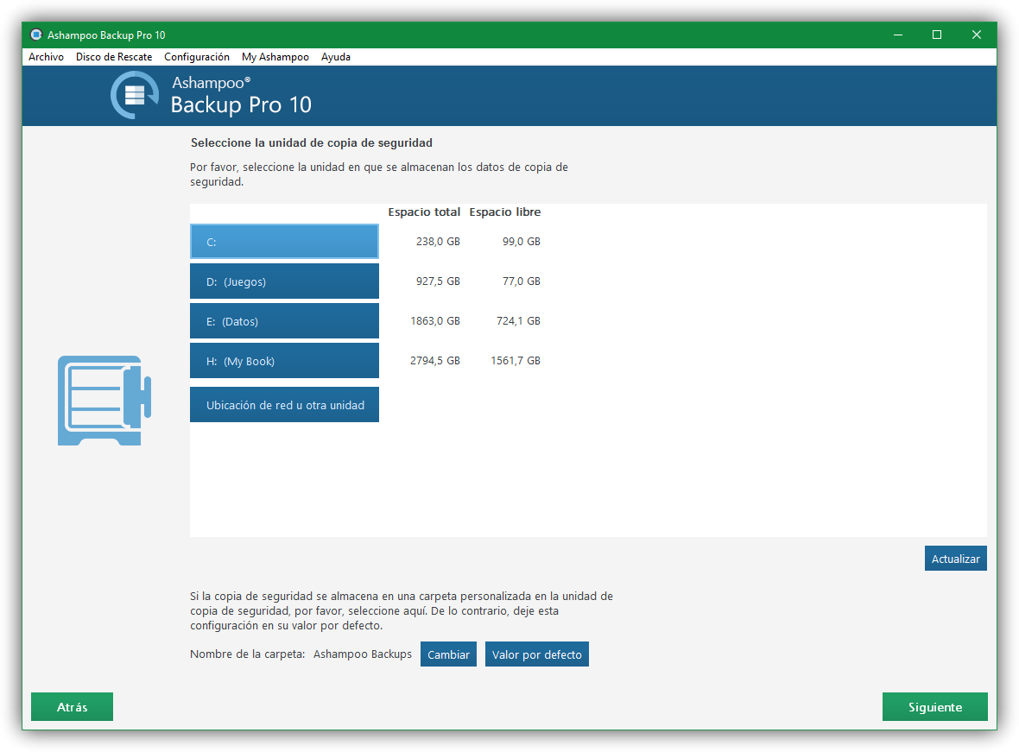Click the 1561,7 GB free space value
1019x752 pixels.
click(x=516, y=360)
